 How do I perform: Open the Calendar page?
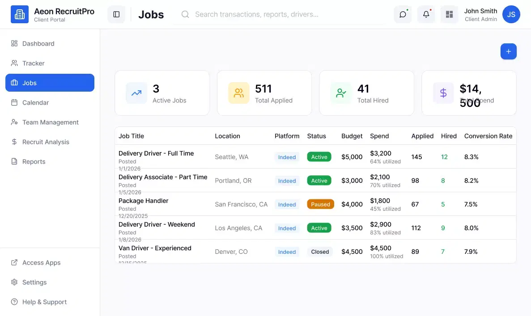(x=36, y=102)
